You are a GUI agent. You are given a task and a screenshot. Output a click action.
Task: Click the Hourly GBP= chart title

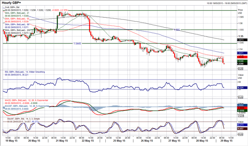click(x=11, y=3)
